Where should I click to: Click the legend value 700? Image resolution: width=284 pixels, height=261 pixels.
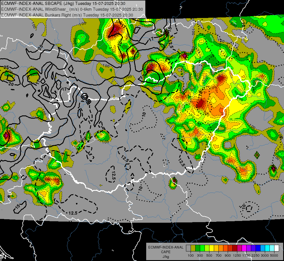[218, 255]
